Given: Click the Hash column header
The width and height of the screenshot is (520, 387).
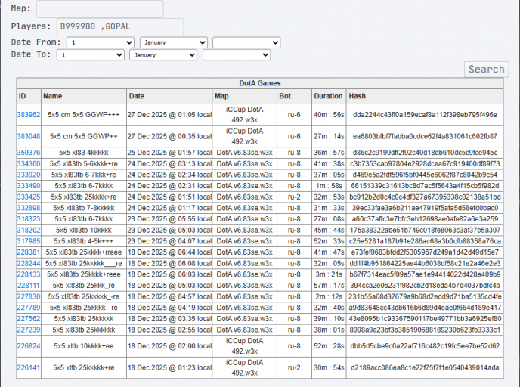Looking at the screenshot, I should (425, 96).
